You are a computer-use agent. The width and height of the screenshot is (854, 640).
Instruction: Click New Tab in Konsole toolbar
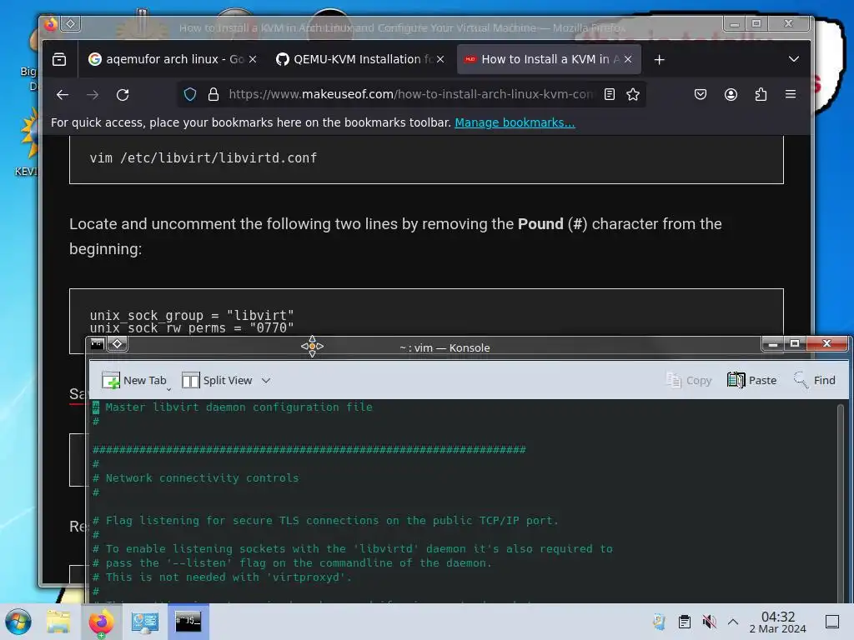(x=134, y=380)
